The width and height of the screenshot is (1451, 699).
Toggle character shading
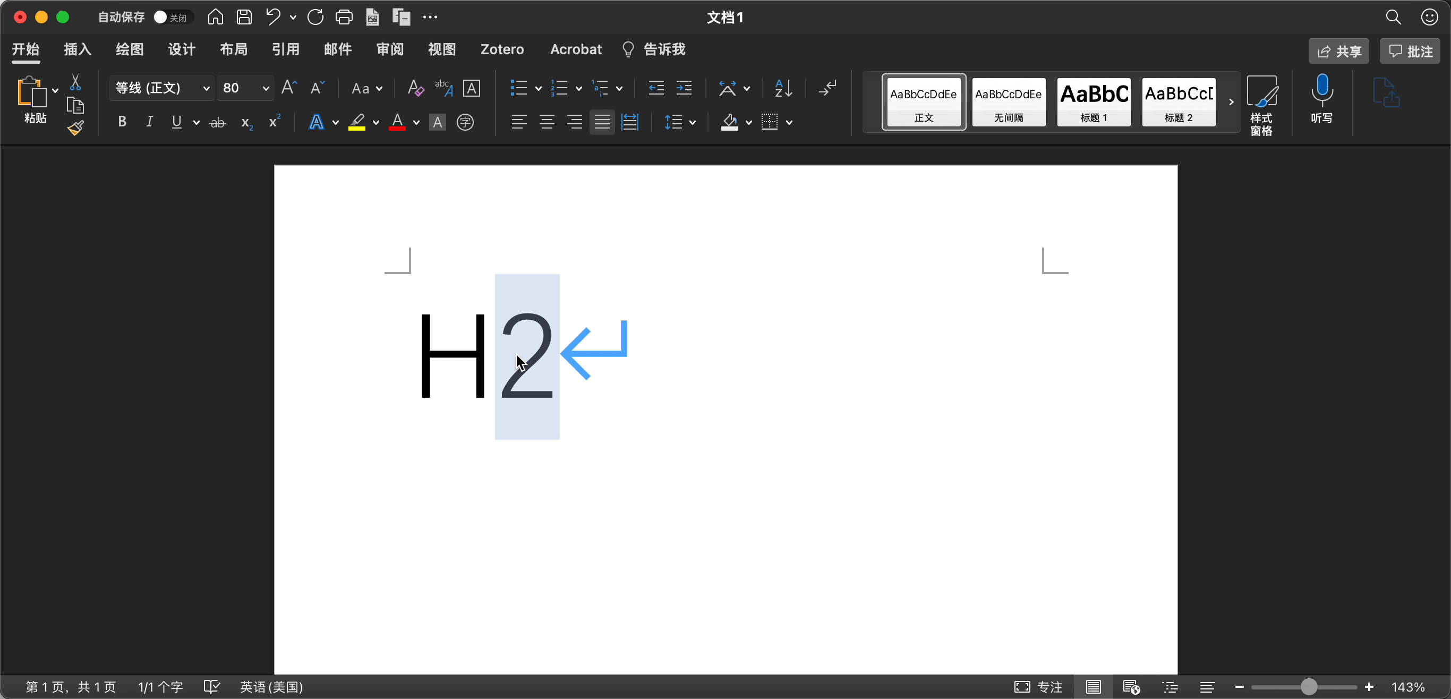[x=437, y=122]
